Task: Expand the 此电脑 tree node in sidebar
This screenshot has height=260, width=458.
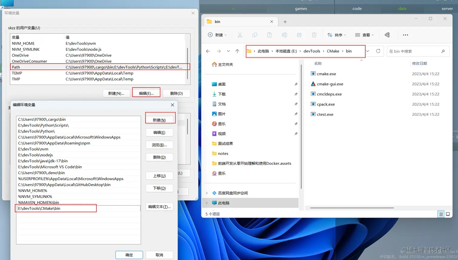Action: click(x=207, y=203)
